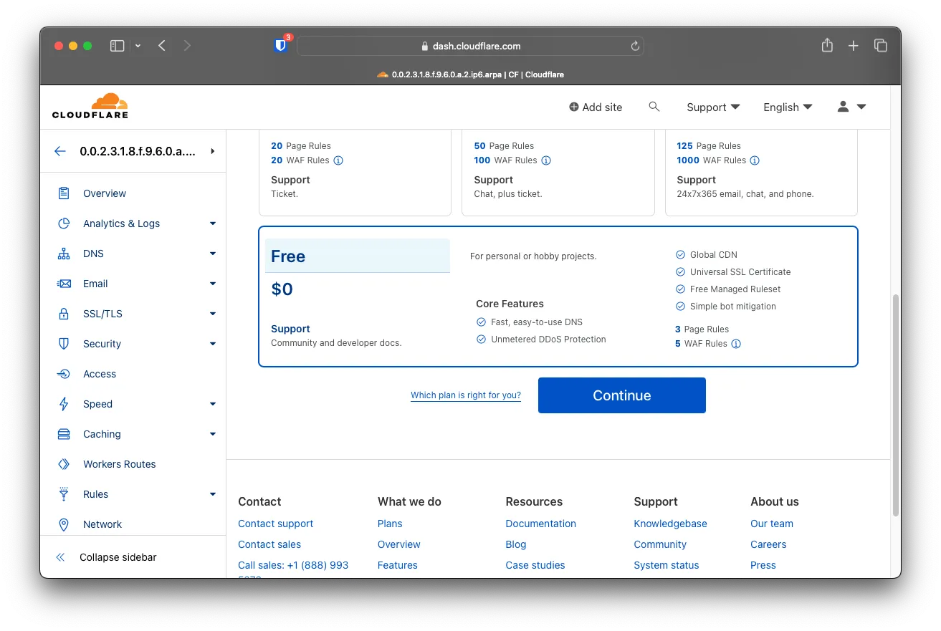Show the tab overview icon

click(881, 46)
